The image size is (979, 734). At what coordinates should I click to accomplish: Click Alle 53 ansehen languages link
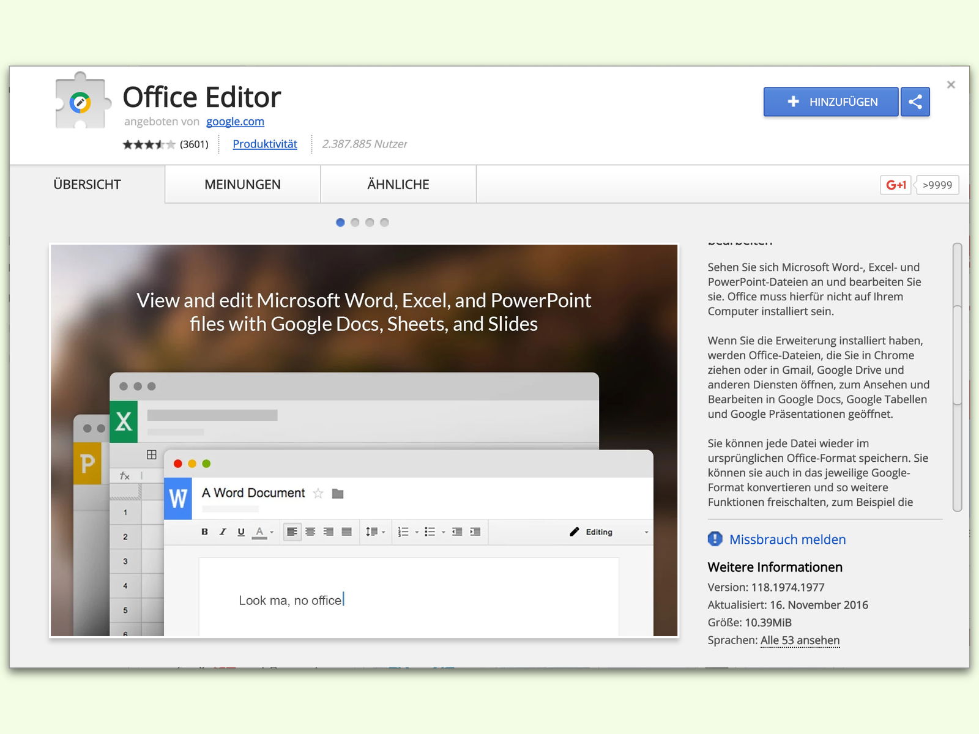[x=800, y=640]
